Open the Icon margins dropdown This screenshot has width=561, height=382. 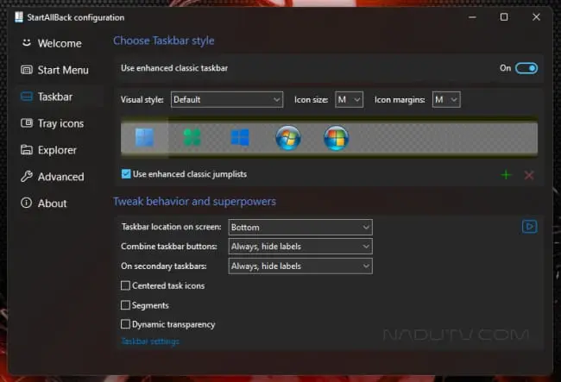(x=446, y=99)
